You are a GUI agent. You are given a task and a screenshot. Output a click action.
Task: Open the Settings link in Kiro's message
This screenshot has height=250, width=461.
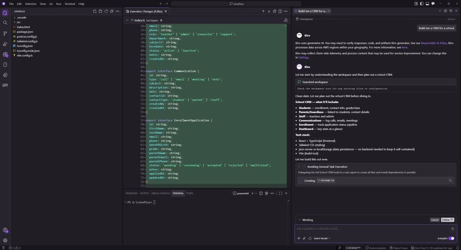pos(303,57)
